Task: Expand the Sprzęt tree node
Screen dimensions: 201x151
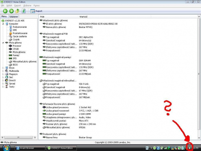Action: click(3, 83)
